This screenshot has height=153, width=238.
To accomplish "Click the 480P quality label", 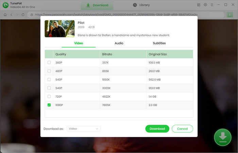I will pos(59,71).
